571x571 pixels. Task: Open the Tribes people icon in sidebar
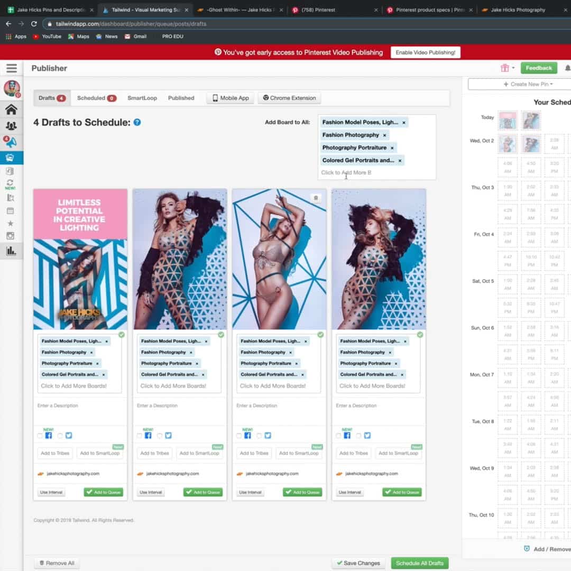point(11,126)
